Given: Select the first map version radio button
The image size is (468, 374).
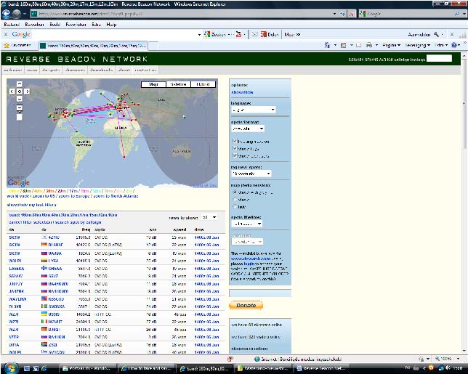Looking at the screenshot, I should [x=233, y=192].
